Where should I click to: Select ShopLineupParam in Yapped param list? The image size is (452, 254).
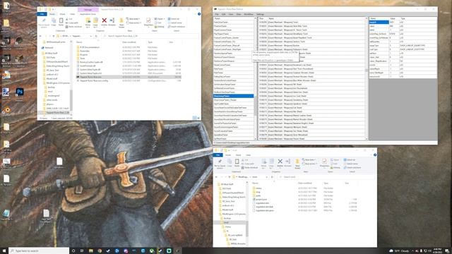tap(234, 96)
